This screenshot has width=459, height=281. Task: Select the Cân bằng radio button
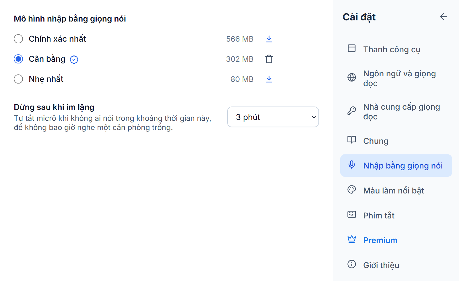(x=18, y=59)
